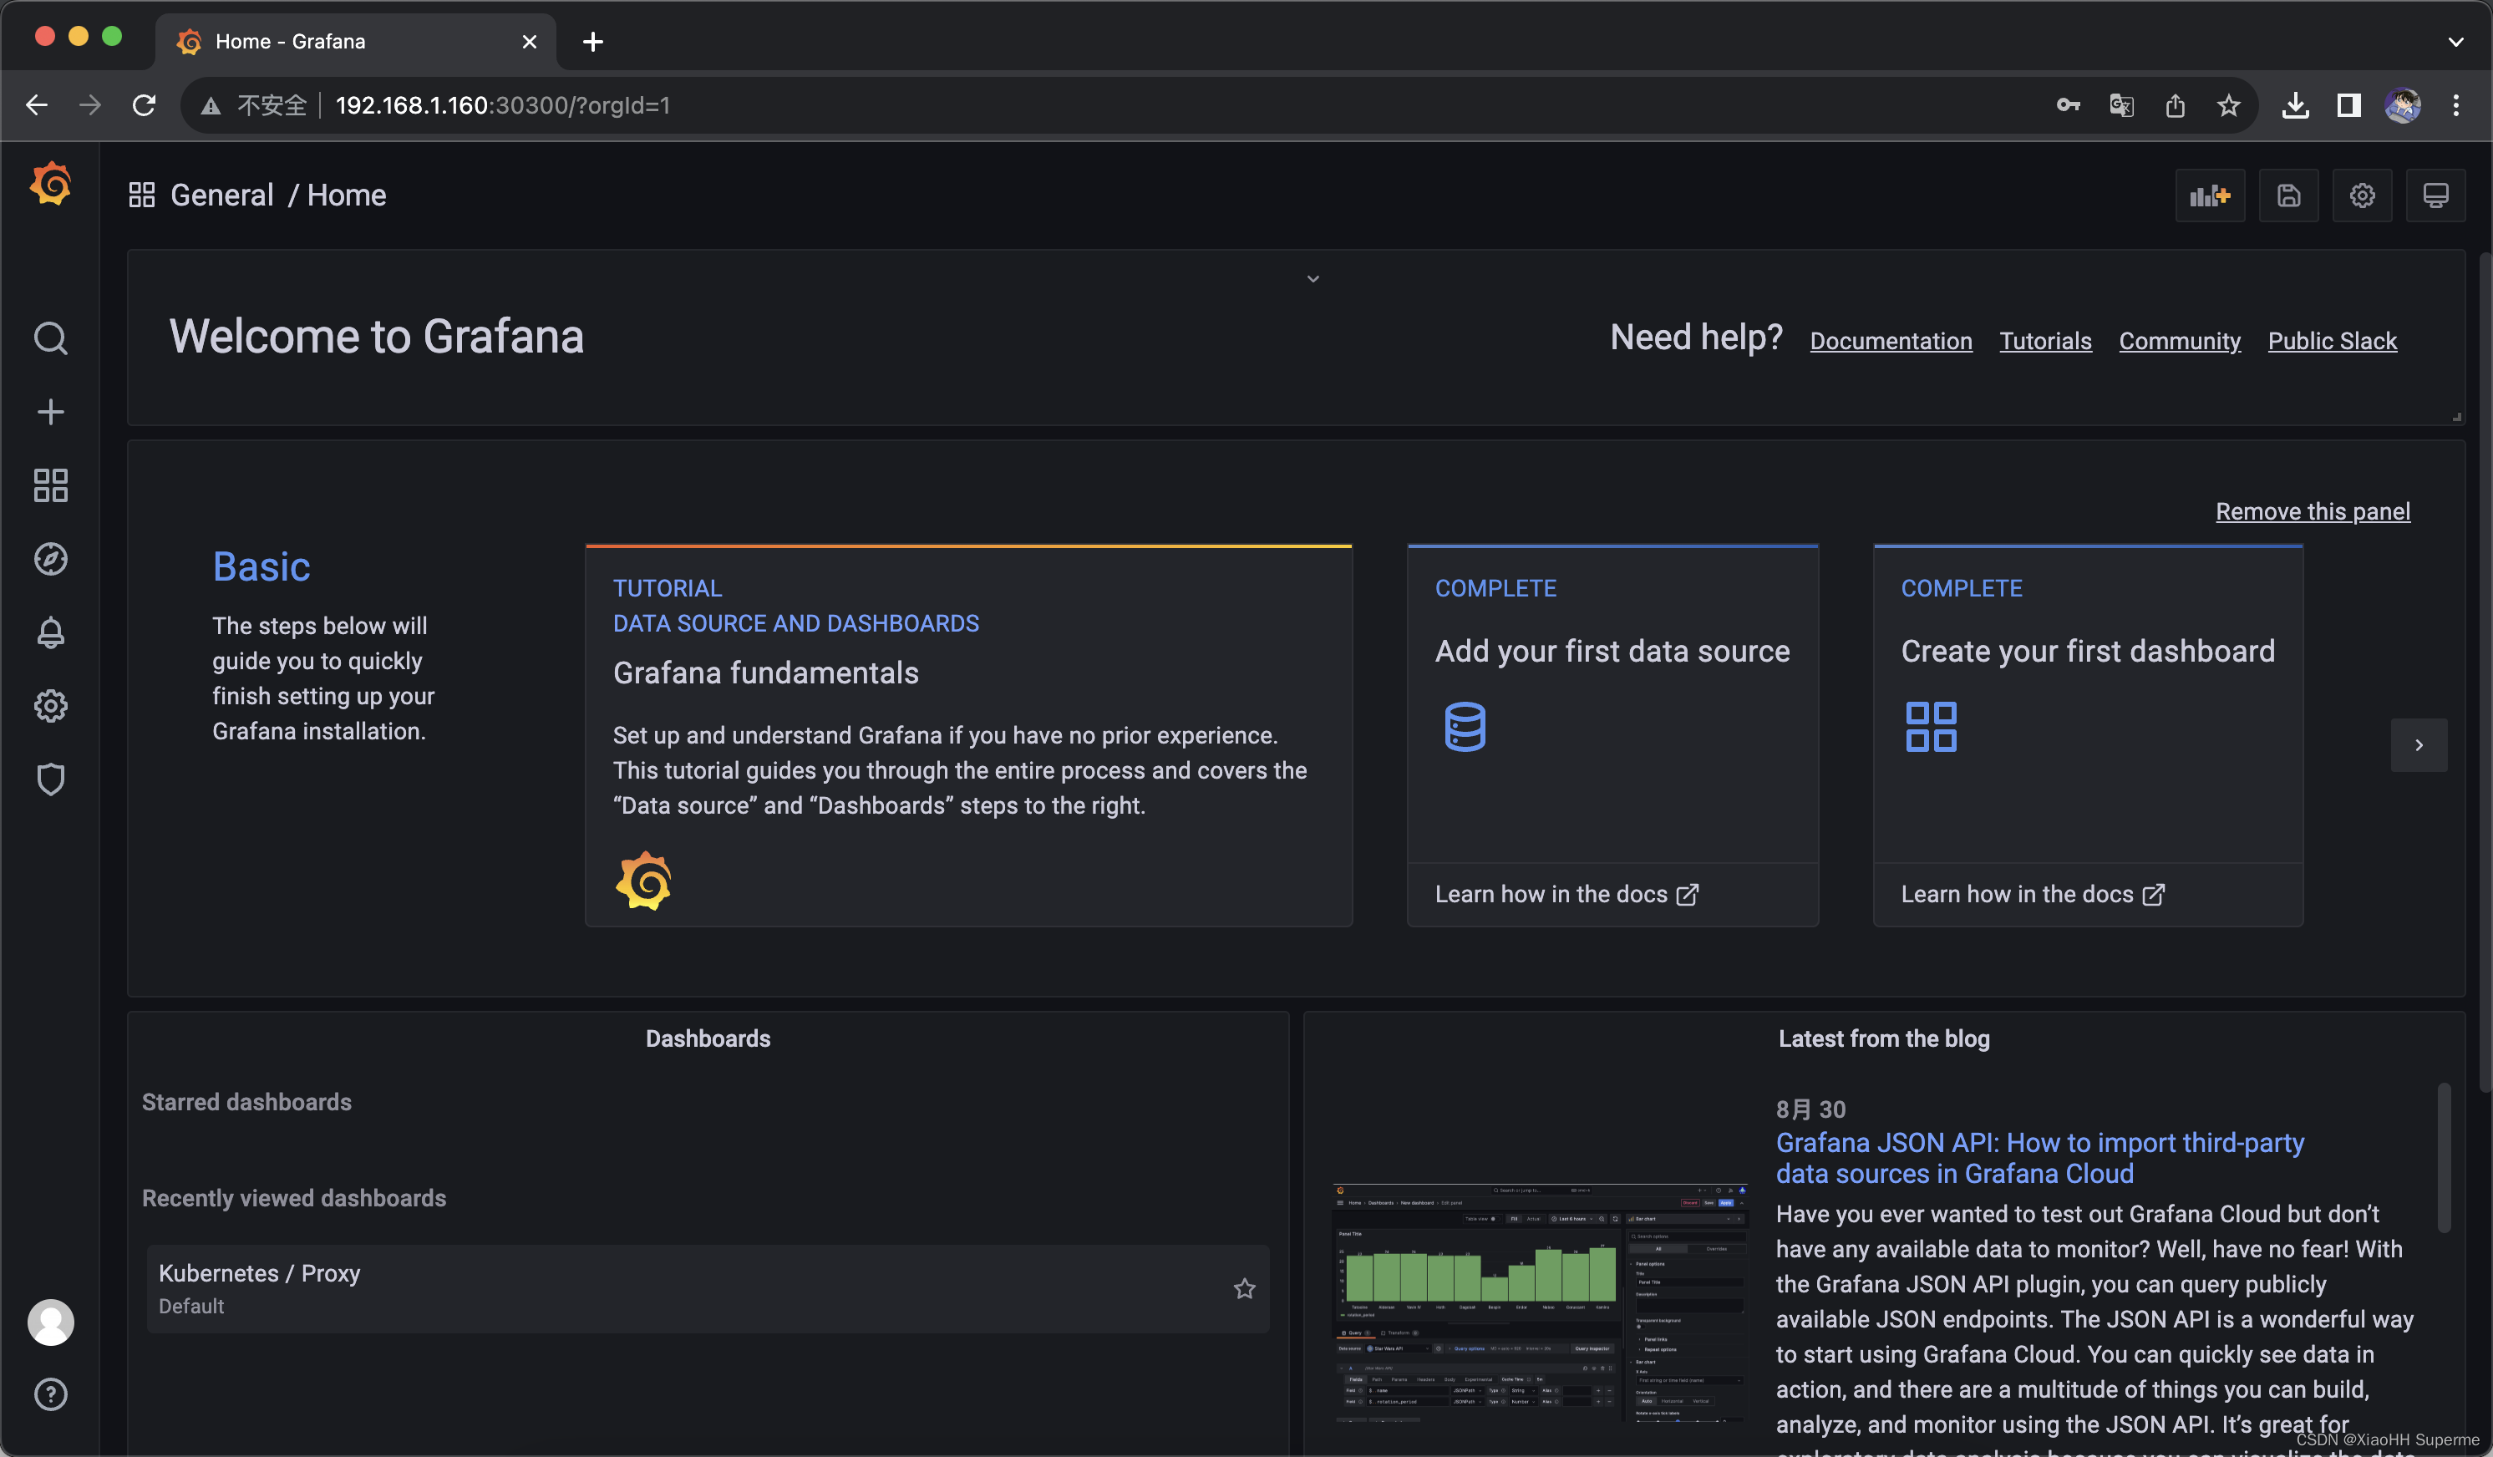Viewport: 2493px width, 1457px height.
Task: Click the Grafana logo in tutorial card
Action: (643, 881)
